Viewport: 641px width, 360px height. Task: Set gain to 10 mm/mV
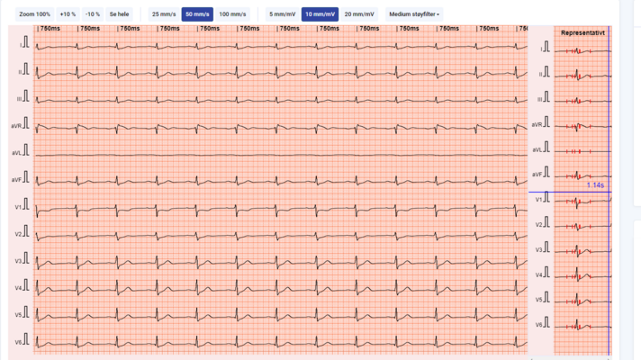320,14
